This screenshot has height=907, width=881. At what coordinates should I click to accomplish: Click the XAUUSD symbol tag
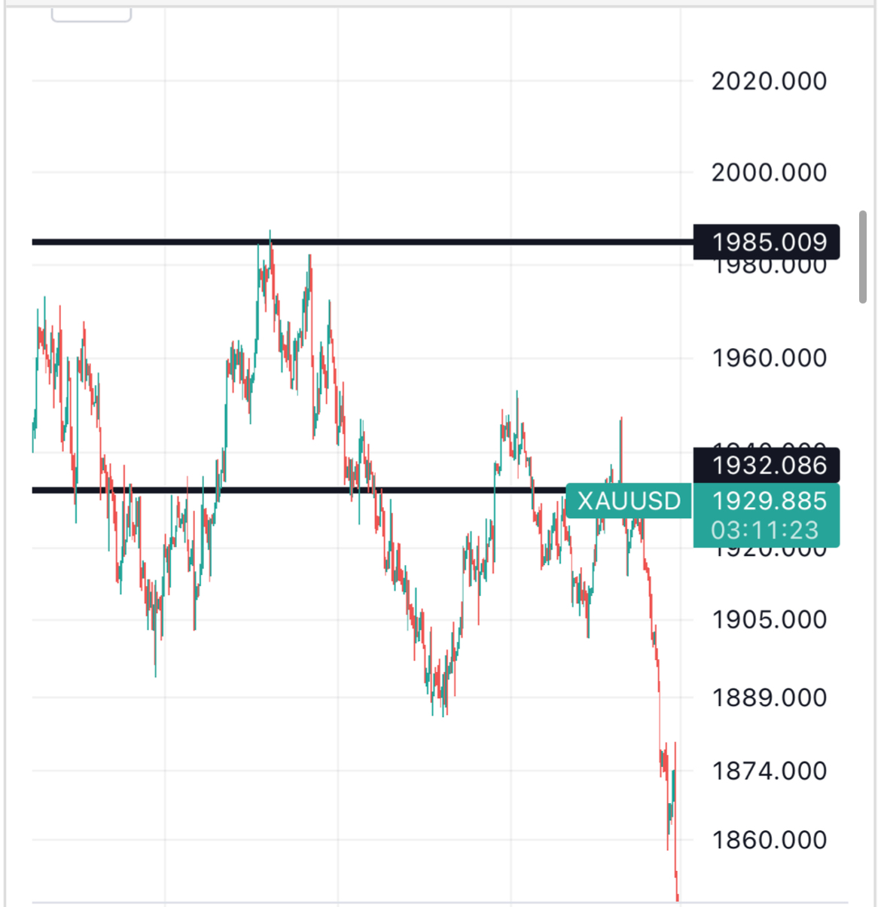coord(629,501)
